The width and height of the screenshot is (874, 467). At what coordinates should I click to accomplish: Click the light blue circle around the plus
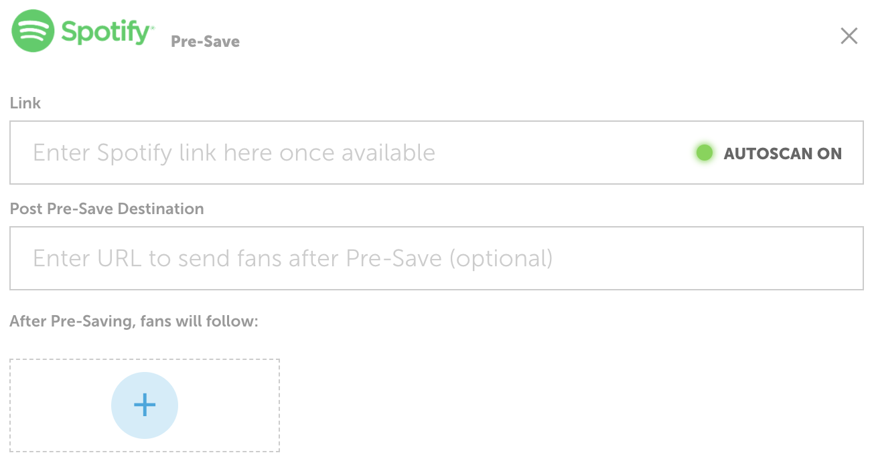pyautogui.click(x=145, y=405)
